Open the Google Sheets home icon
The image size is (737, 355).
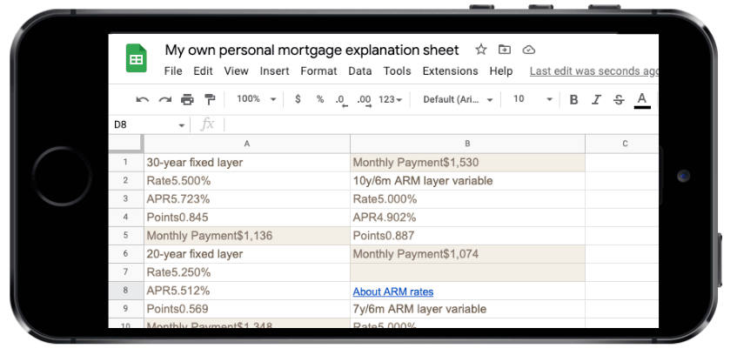[137, 58]
